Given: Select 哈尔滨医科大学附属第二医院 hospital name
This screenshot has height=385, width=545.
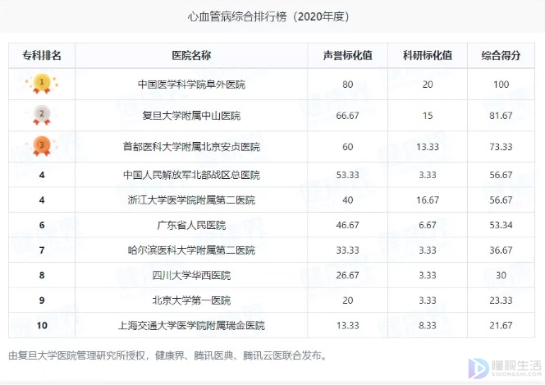Looking at the screenshot, I should (x=191, y=250).
